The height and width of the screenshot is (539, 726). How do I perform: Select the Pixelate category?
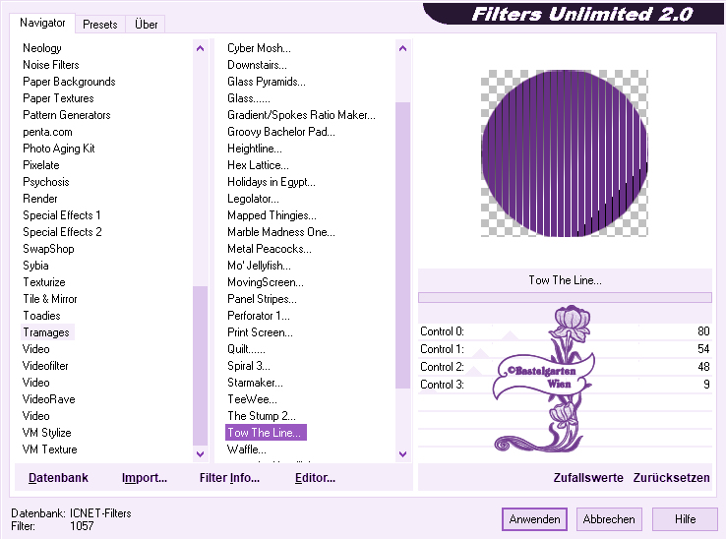coord(41,165)
